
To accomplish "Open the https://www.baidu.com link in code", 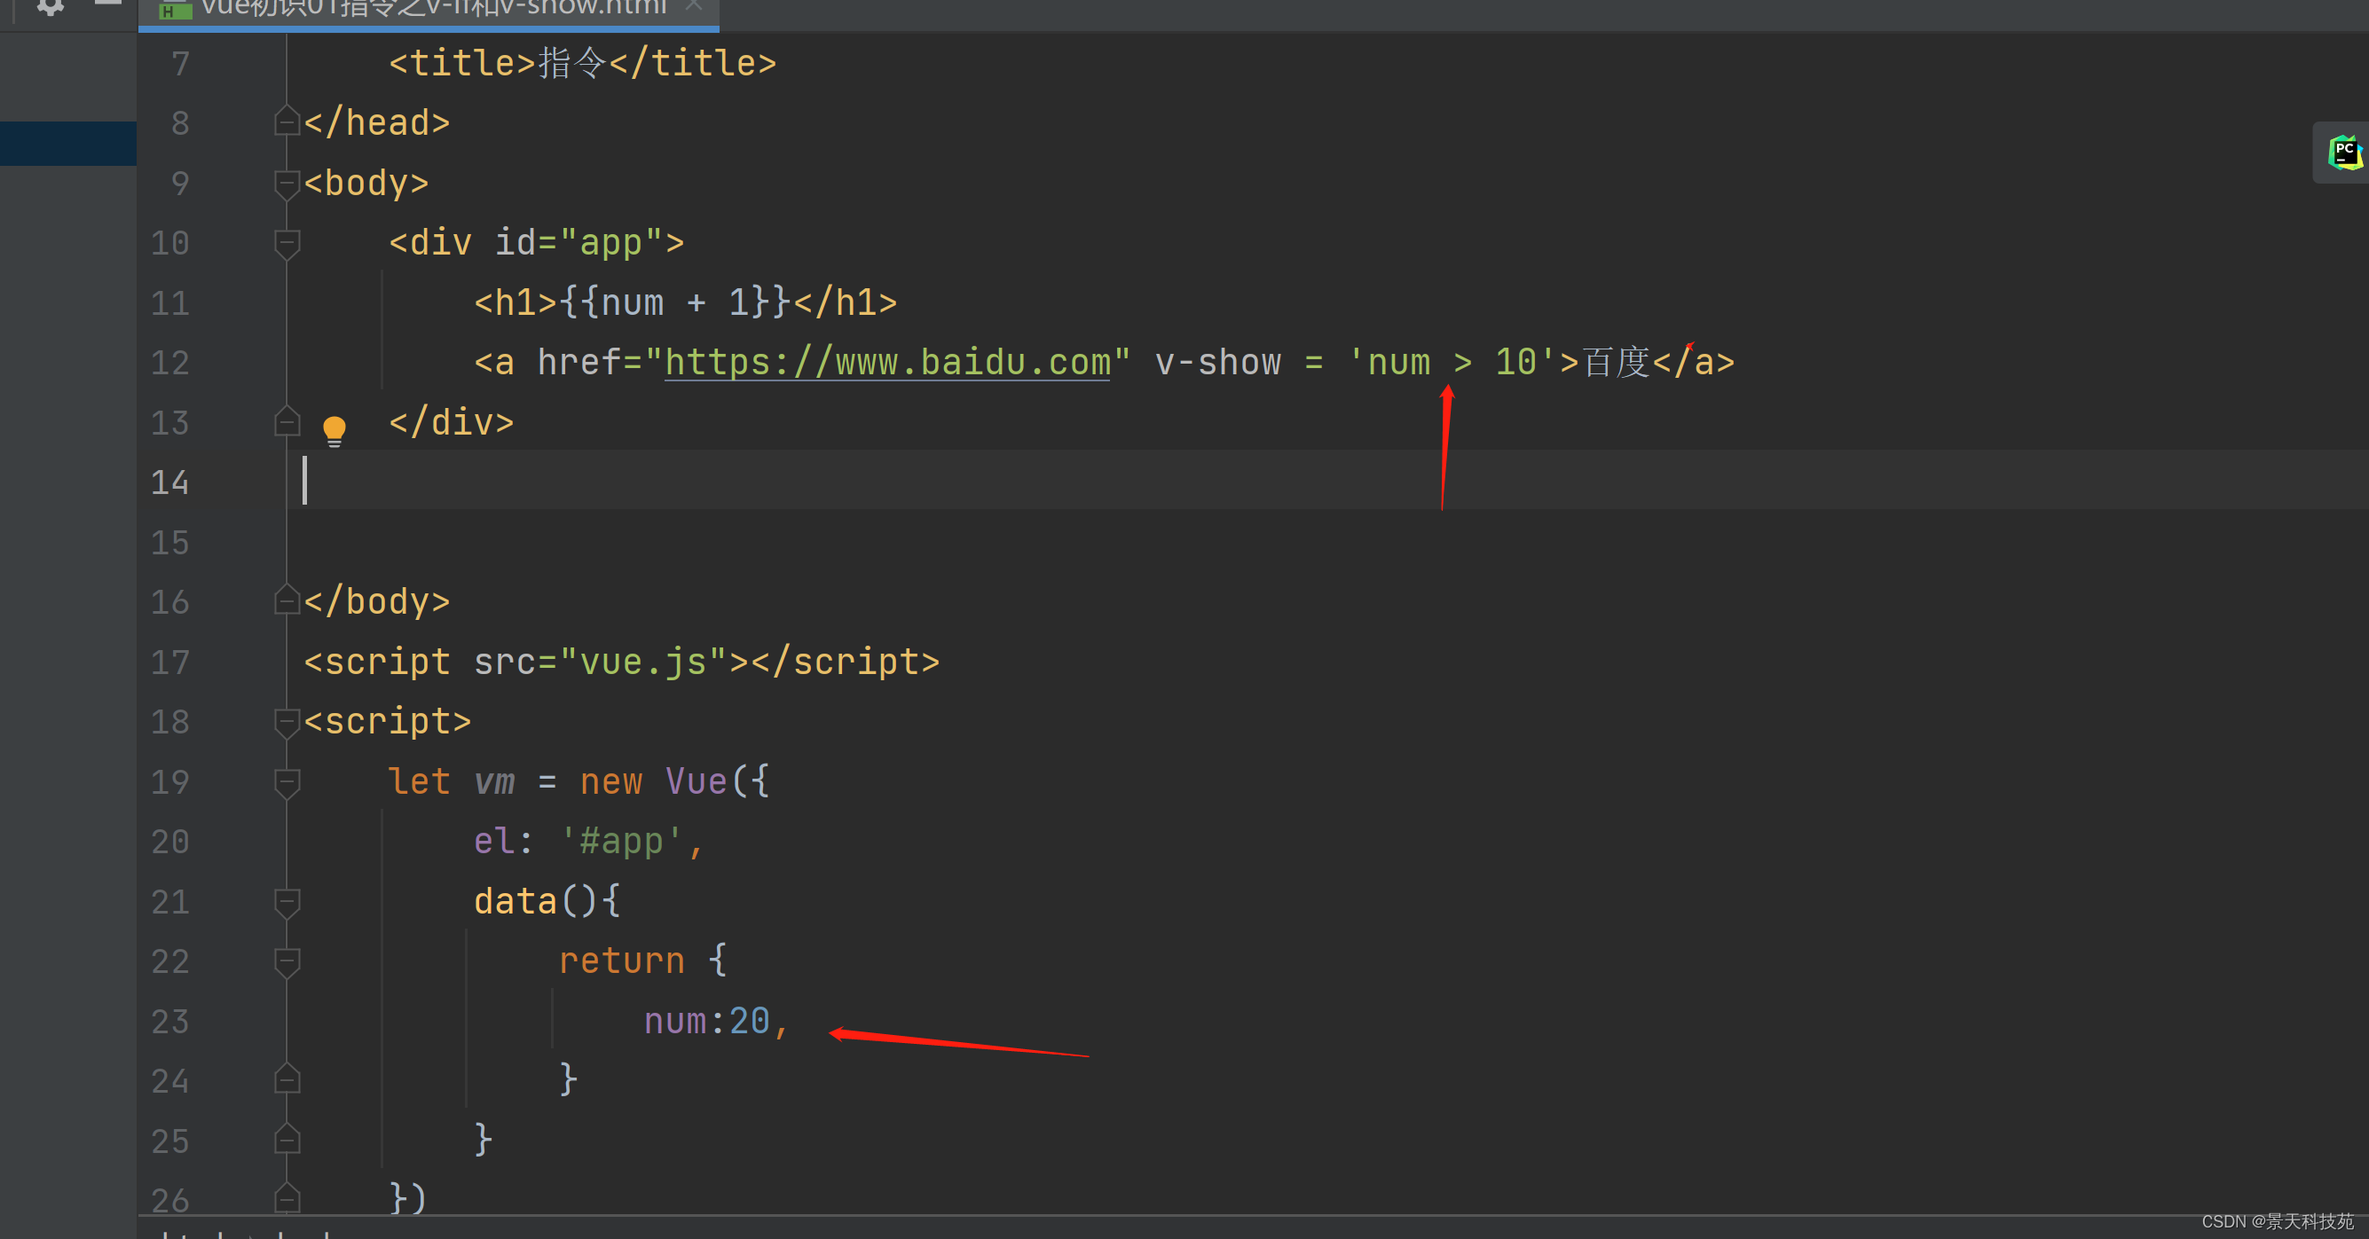I will pos(887,362).
